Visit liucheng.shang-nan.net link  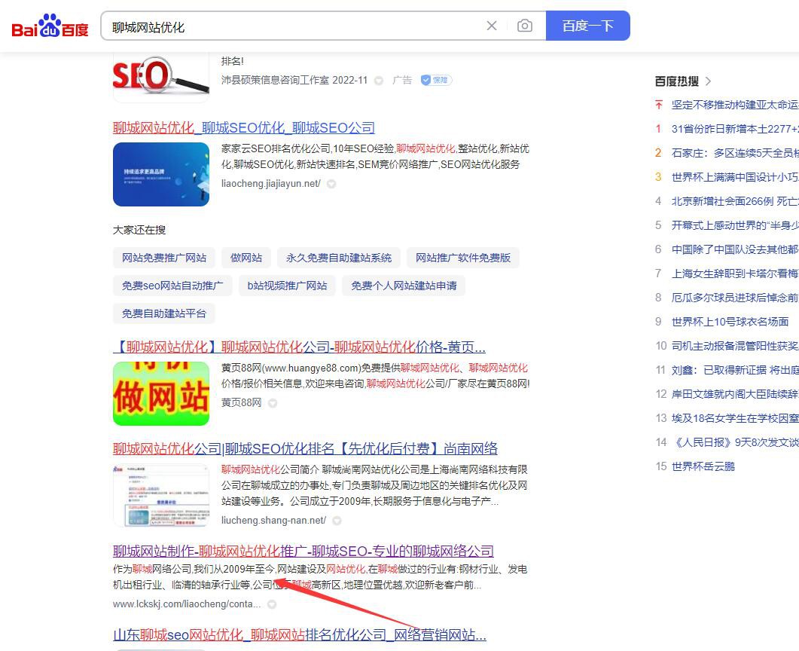[273, 521]
